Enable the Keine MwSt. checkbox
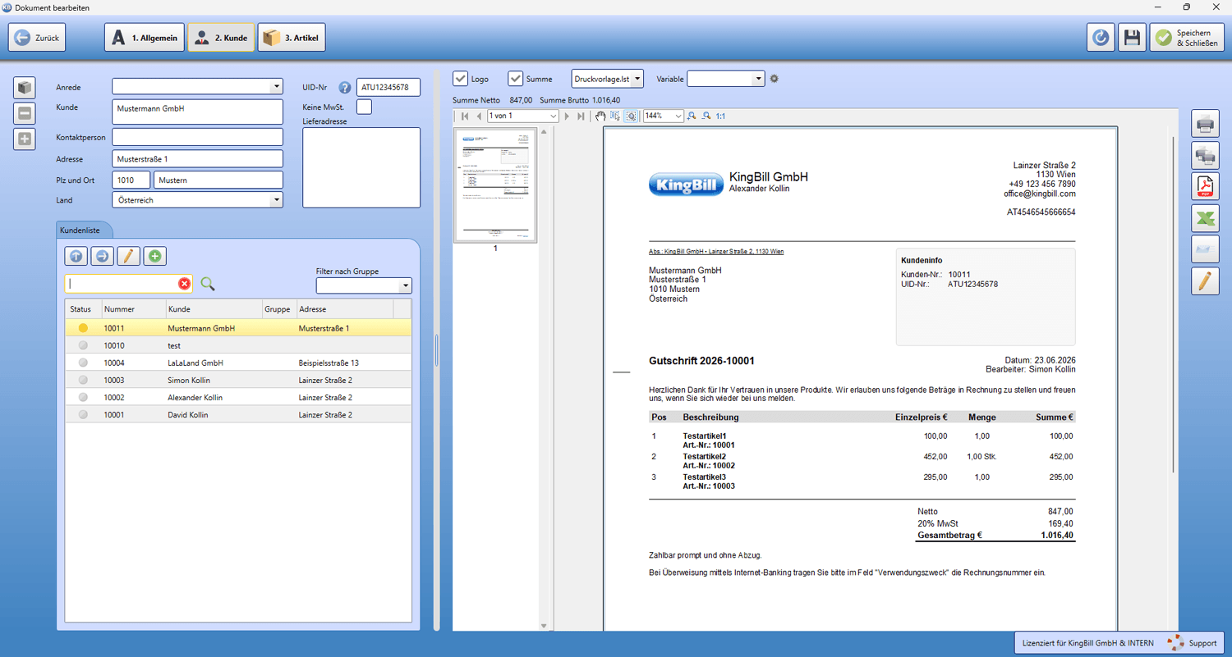 (364, 107)
